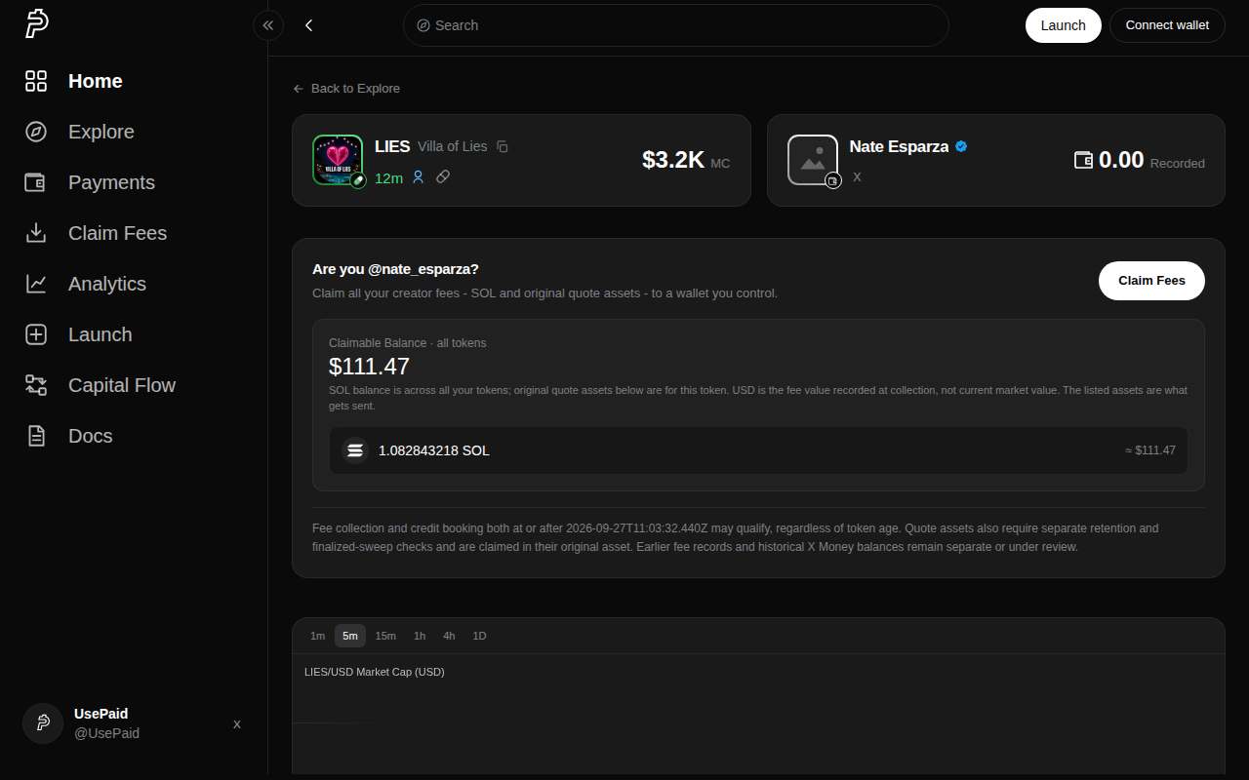The image size is (1249, 780).
Task: Switch chart to 15m timeframe
Action: point(385,636)
